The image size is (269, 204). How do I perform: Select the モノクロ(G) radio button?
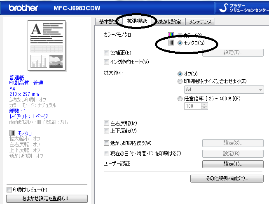click(180, 43)
